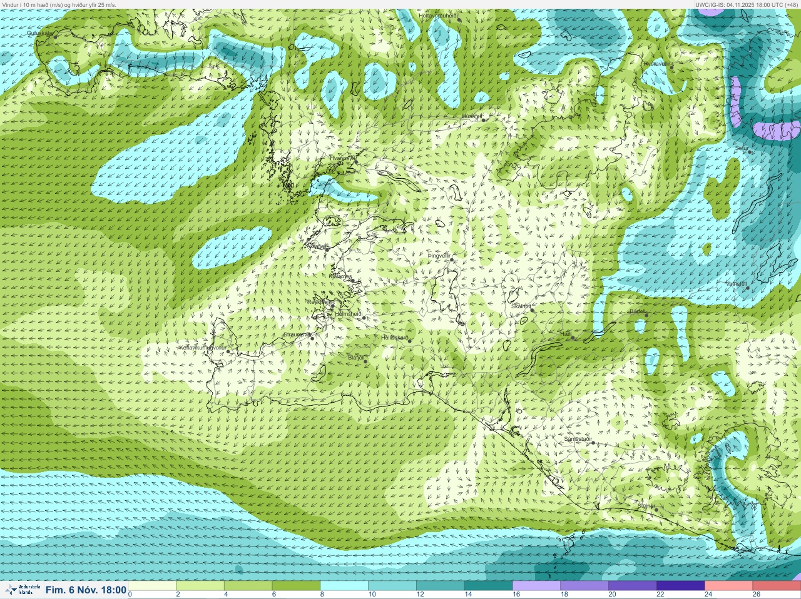Select the Hólmsheiði station label
Viewport: 801px width, 599px height.
[x=349, y=313]
